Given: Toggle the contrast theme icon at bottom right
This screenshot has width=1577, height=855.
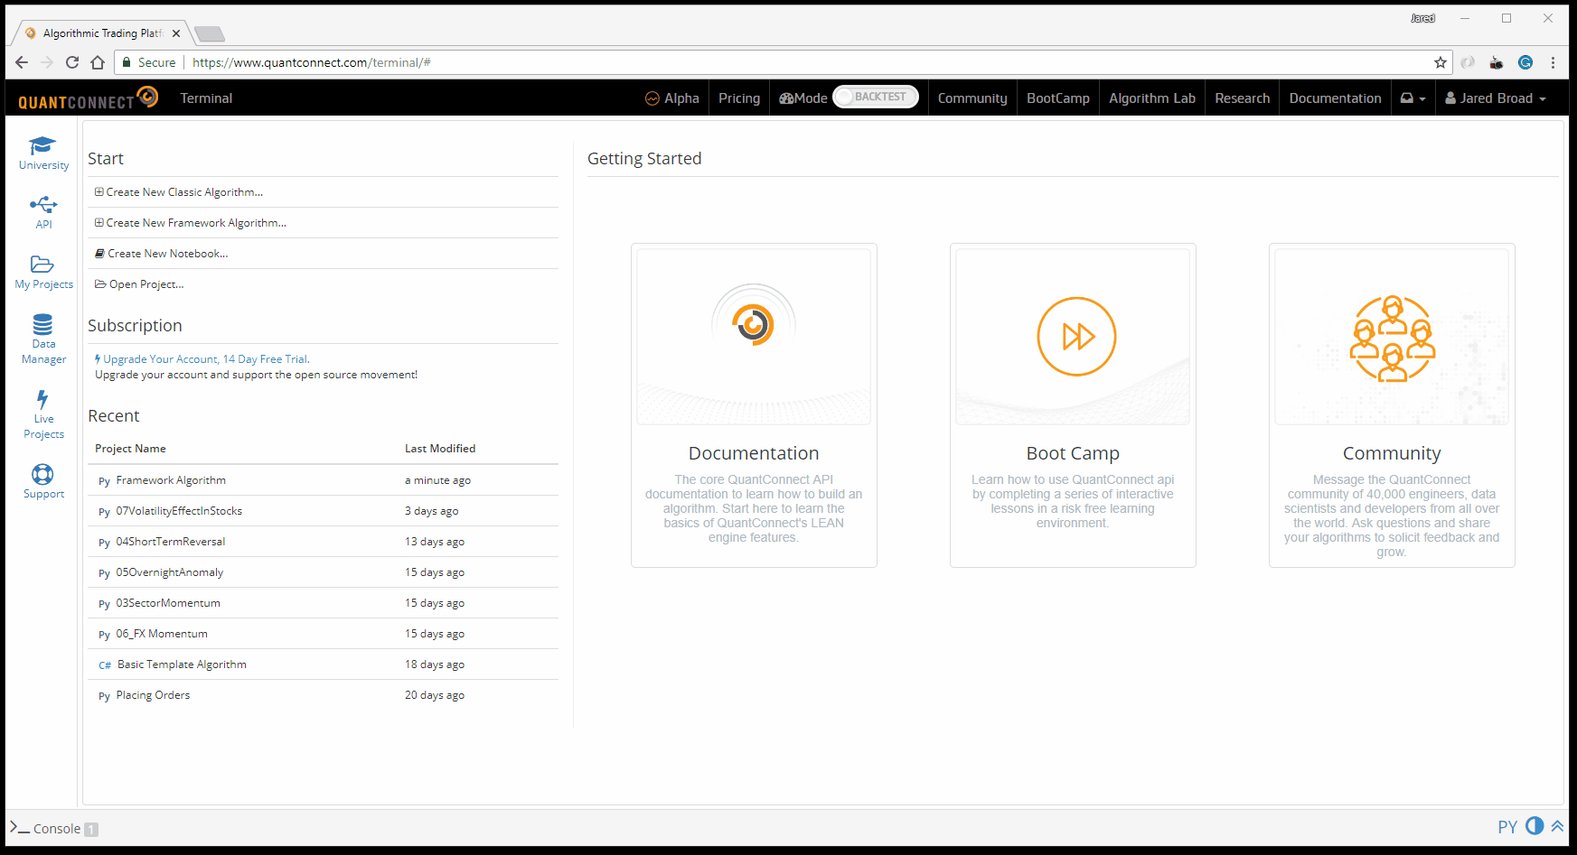Looking at the screenshot, I should point(1535,826).
